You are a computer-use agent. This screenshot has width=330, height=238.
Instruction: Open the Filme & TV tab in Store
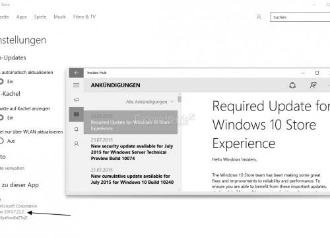tap(84, 17)
